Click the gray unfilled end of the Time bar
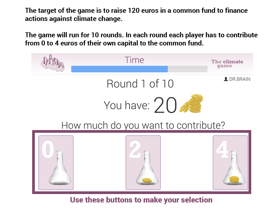 click(x=187, y=69)
